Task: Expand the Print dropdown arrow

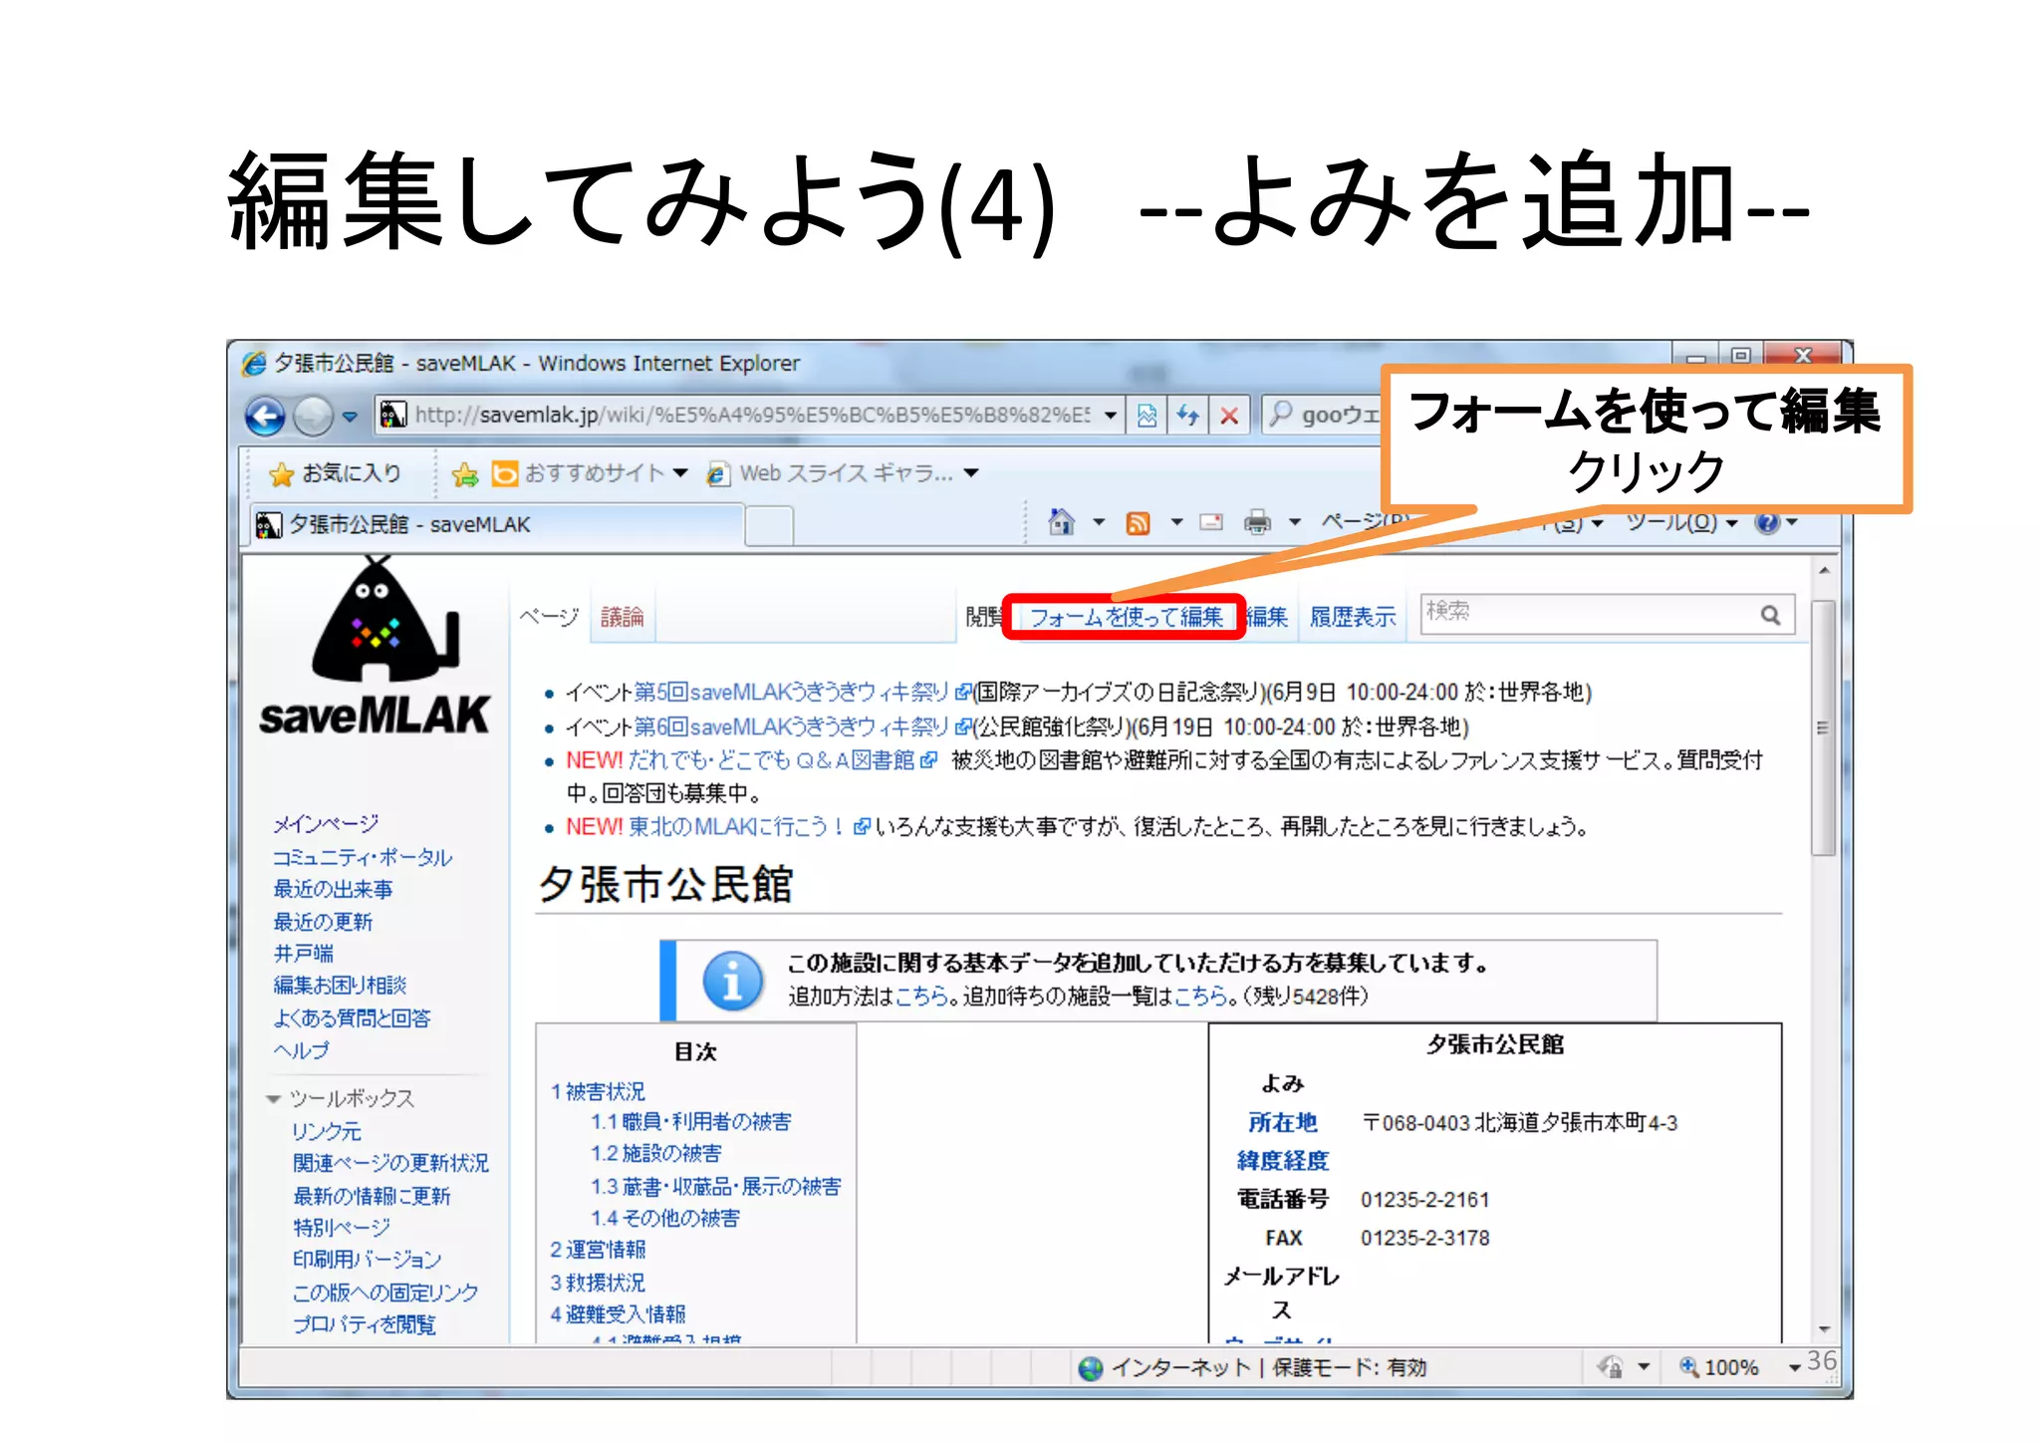Action: pyautogui.click(x=1295, y=521)
